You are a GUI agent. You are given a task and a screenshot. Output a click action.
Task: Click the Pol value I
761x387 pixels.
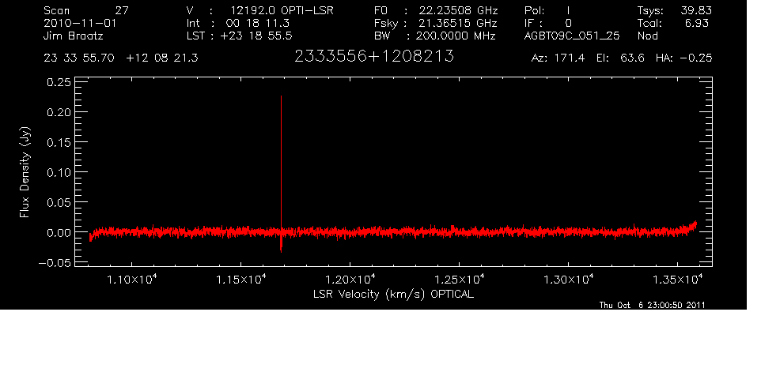click(568, 10)
